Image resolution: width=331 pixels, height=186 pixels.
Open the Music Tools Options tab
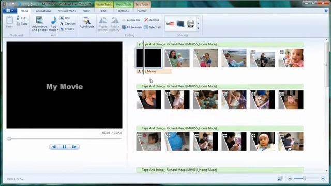[x=123, y=11]
